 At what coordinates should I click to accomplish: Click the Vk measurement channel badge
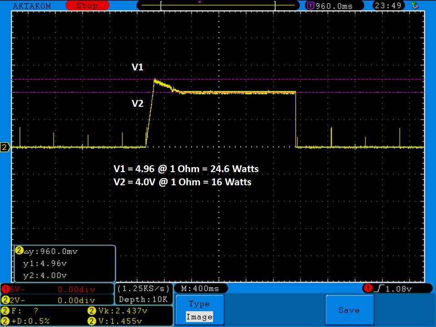pyautogui.click(x=90, y=311)
